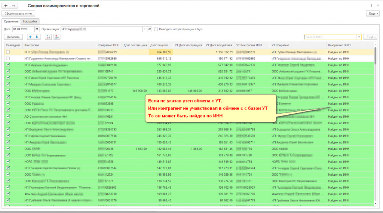383x213 pixels.
Task: Move row up with blue arrow
Action: coord(30,37)
